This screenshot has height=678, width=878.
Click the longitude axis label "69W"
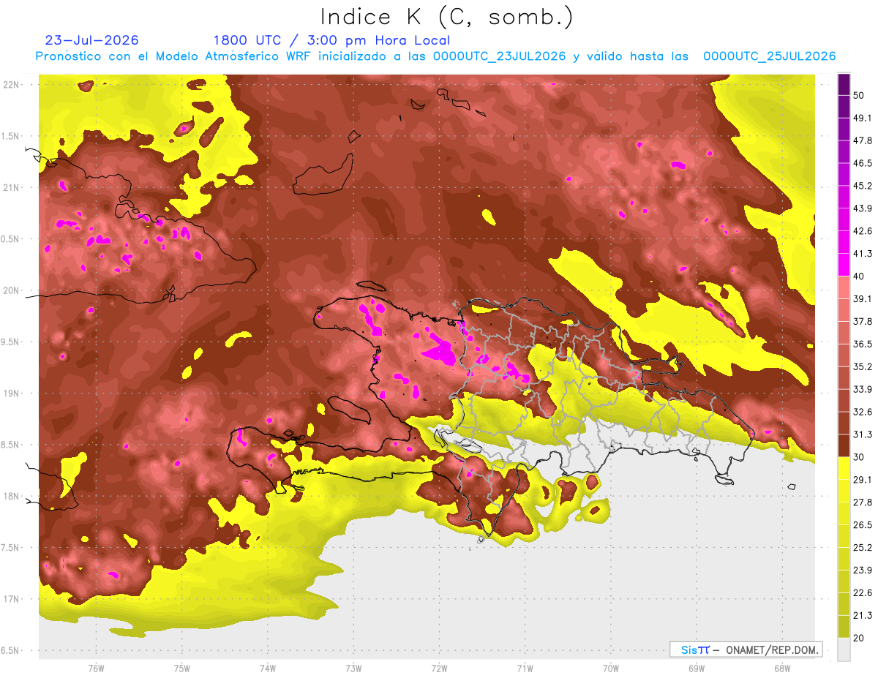coord(696,668)
